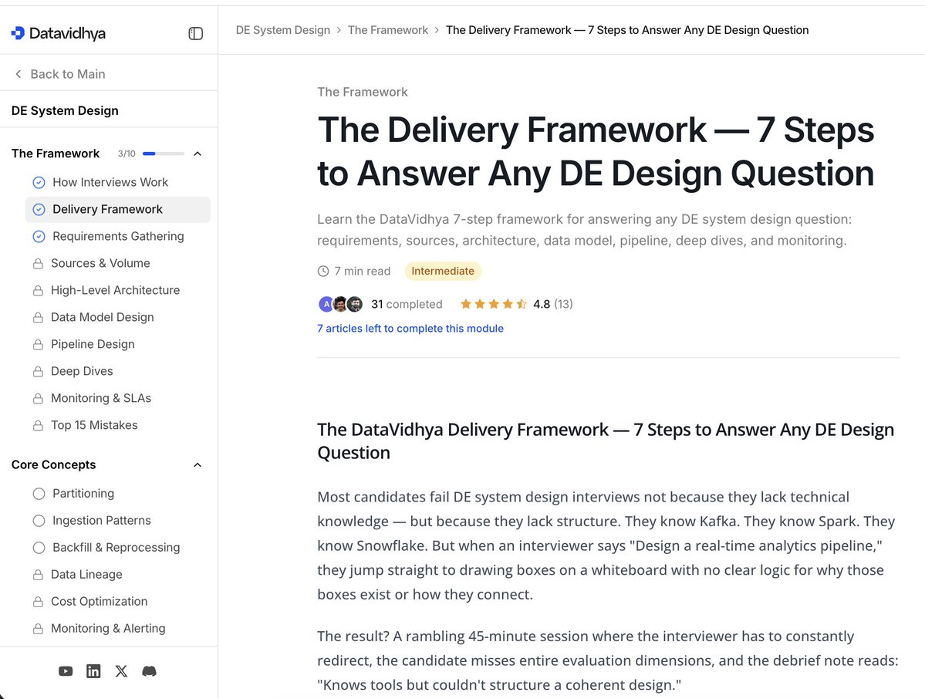Click the lock icon beside Sources & Volume
Viewport: 925px width, 699px height.
(x=38, y=264)
